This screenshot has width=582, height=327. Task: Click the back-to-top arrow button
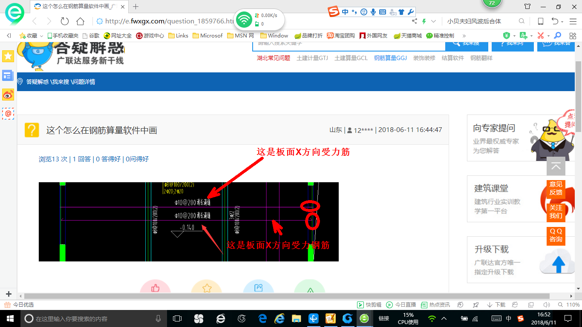click(556, 166)
